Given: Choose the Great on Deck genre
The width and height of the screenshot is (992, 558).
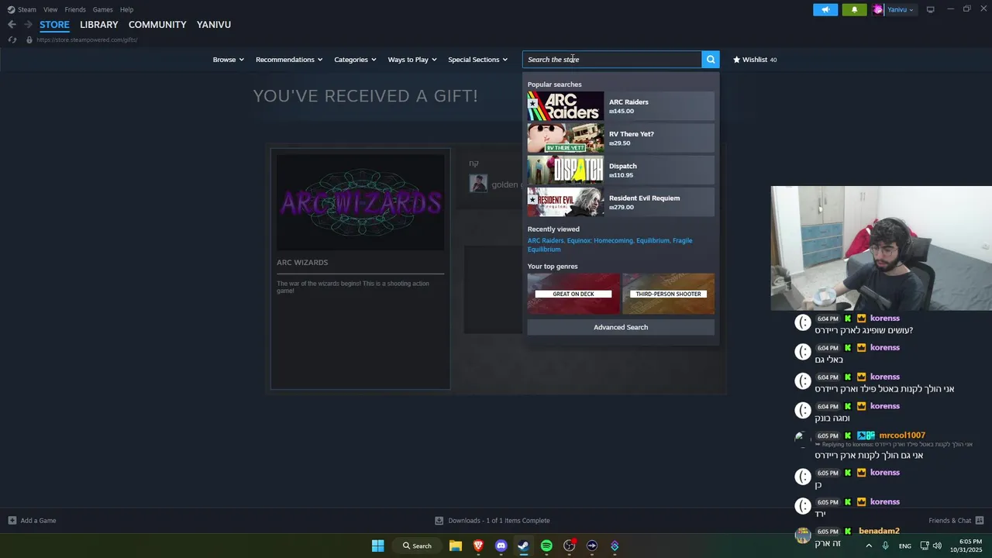Looking at the screenshot, I should (x=573, y=294).
